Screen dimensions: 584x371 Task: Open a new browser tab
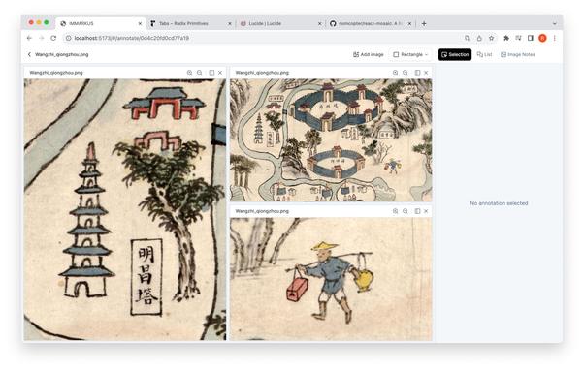tap(424, 23)
